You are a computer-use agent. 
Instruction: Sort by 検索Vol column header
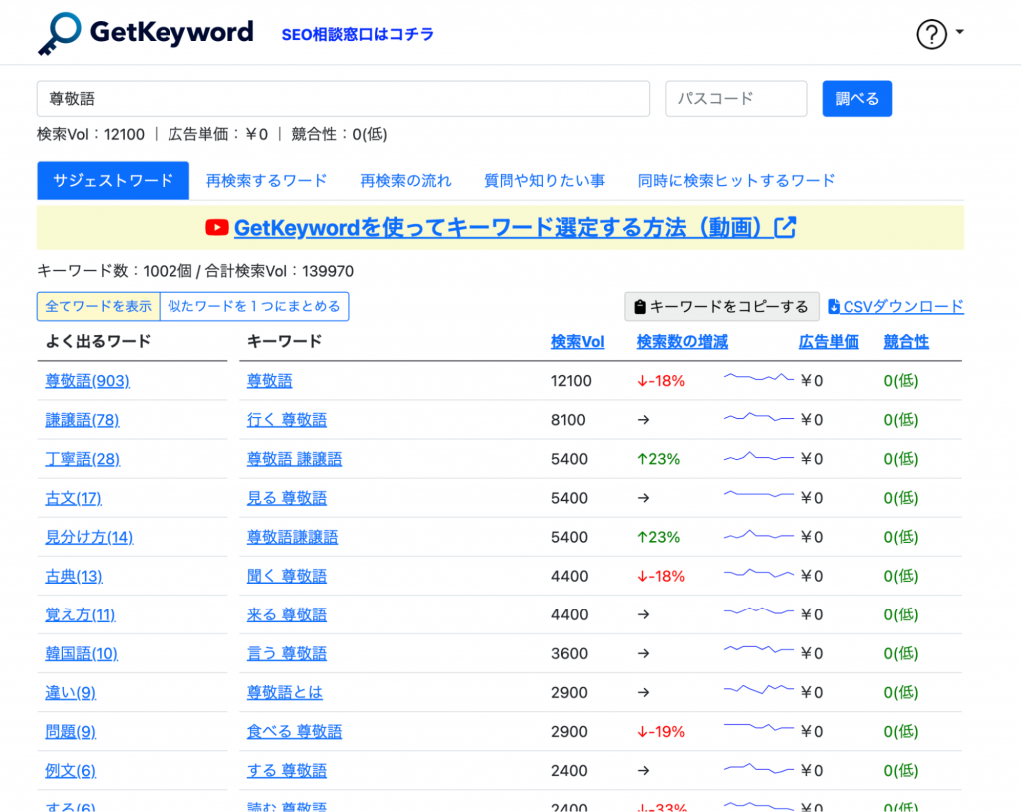577,341
